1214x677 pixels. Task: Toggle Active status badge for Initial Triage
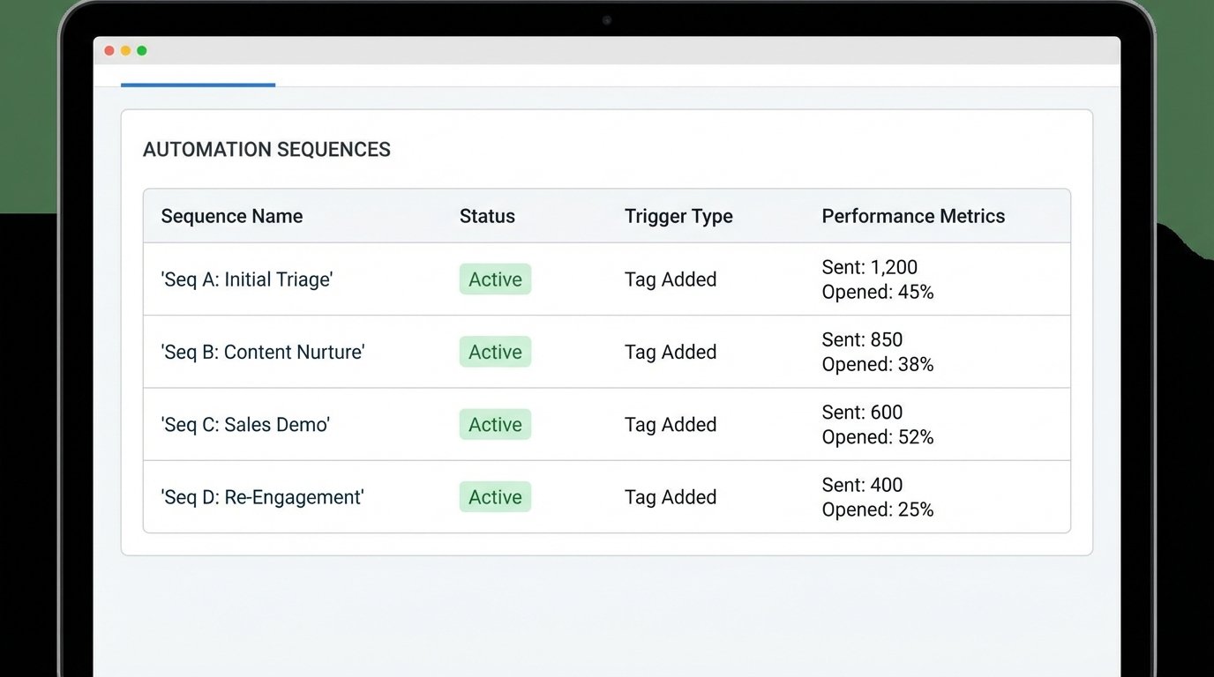point(495,279)
